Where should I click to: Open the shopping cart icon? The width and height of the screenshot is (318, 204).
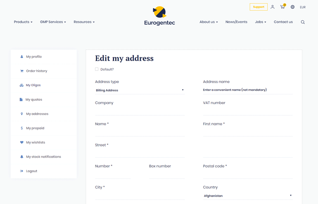pos(282,7)
